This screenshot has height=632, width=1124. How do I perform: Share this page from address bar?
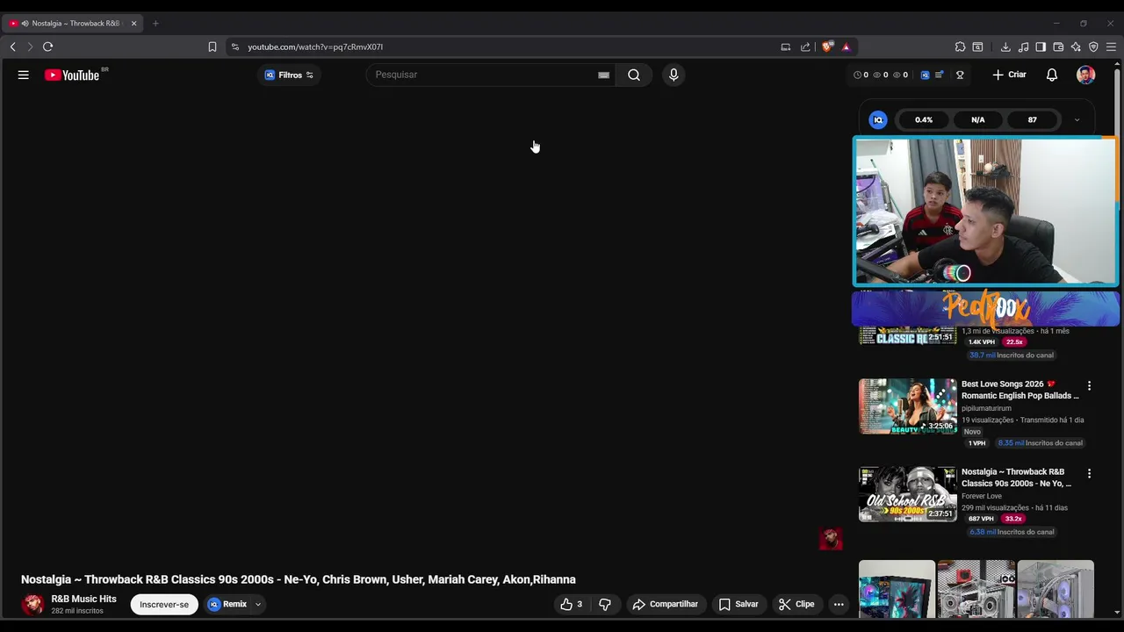tap(805, 47)
